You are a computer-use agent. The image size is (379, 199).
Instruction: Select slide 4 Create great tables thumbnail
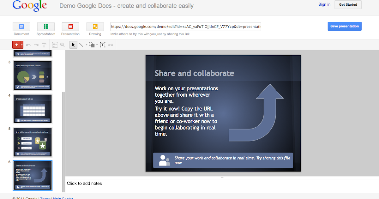tap(33, 109)
